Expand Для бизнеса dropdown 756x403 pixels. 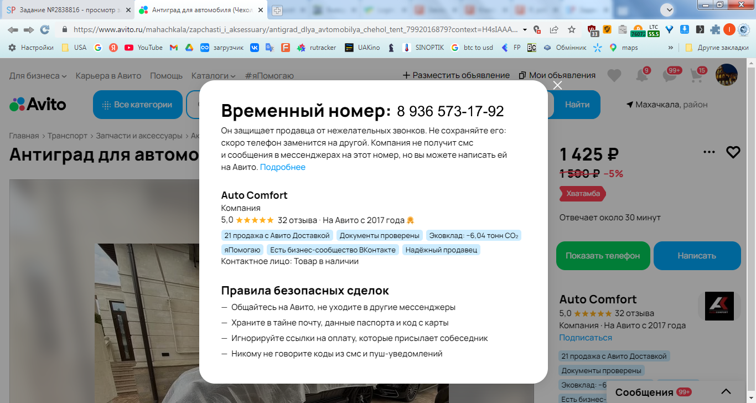click(x=38, y=75)
